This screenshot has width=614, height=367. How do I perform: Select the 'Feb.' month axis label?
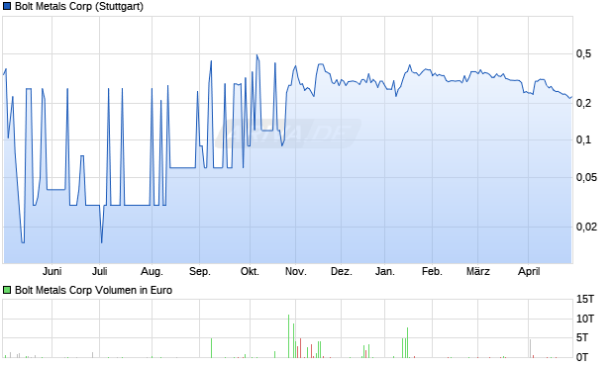pyautogui.click(x=432, y=271)
